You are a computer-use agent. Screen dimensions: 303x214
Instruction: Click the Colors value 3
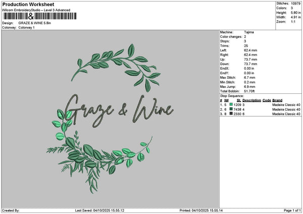pyautogui.click(x=292, y=8)
